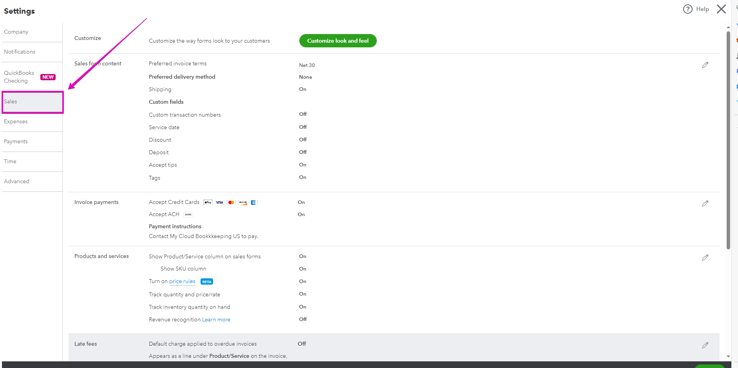
Task: Edit the Sales form content section pencil
Action: (705, 65)
